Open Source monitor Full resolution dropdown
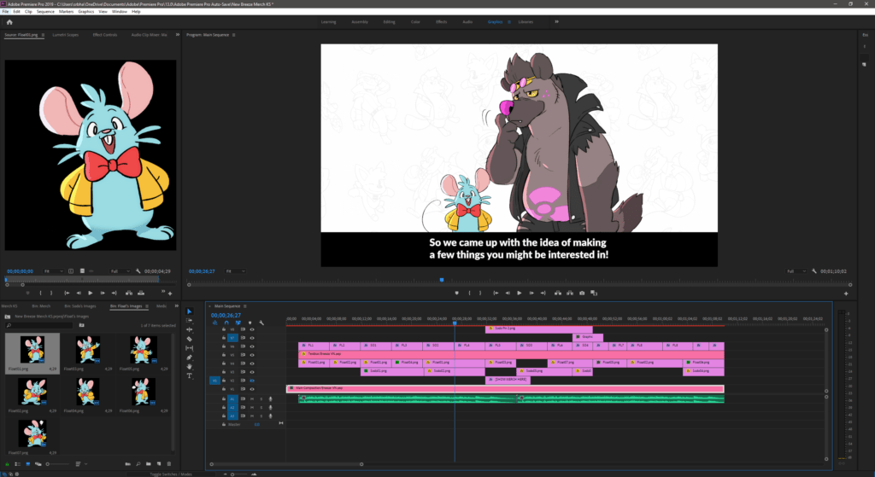Screen dimensions: 875x477 point(120,271)
